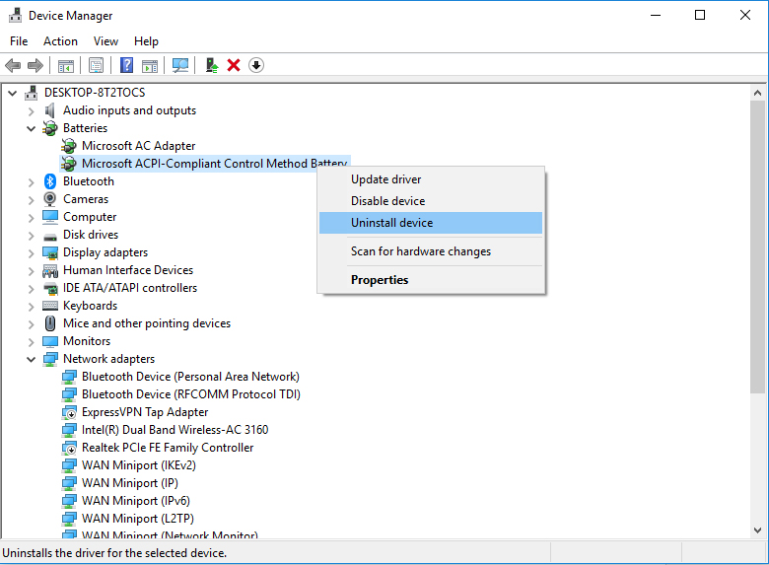Open Properties from the context menu
The image size is (769, 565).
pyautogui.click(x=431, y=280)
